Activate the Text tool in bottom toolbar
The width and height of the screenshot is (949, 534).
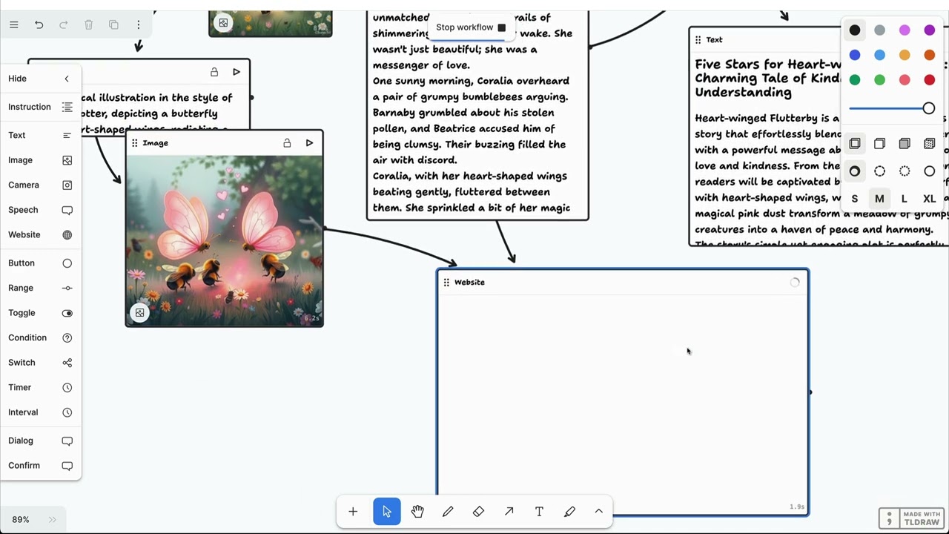(539, 512)
